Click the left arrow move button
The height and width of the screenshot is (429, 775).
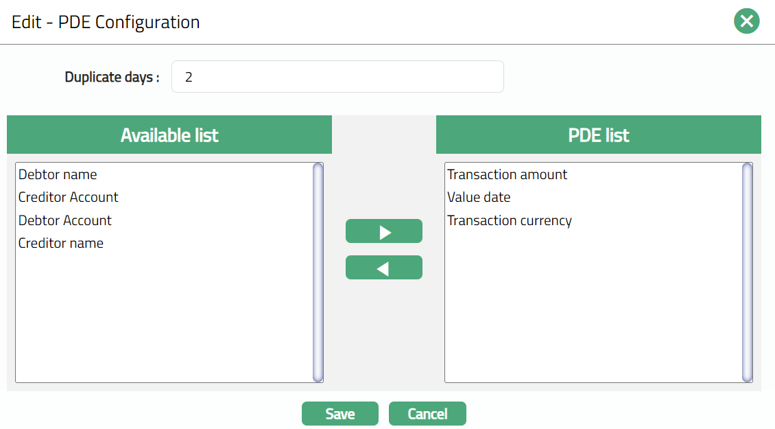(x=384, y=268)
